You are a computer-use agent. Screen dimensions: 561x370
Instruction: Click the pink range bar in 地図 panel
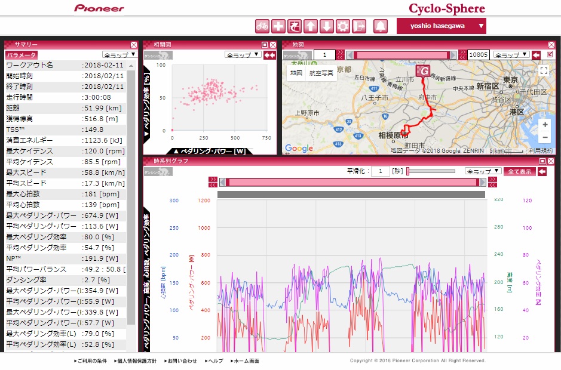pos(402,55)
